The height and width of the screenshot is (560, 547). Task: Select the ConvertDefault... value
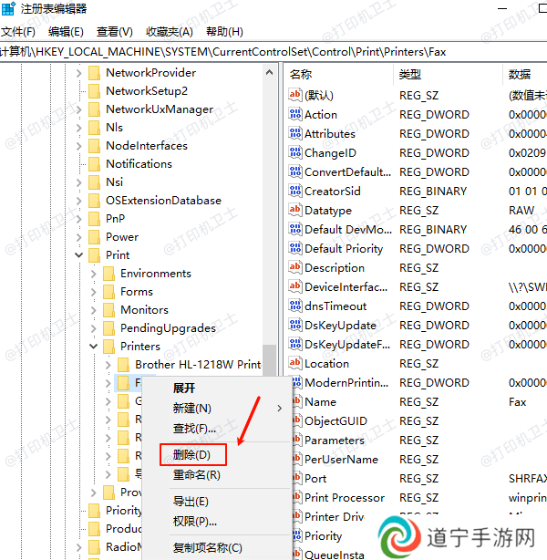(x=347, y=171)
